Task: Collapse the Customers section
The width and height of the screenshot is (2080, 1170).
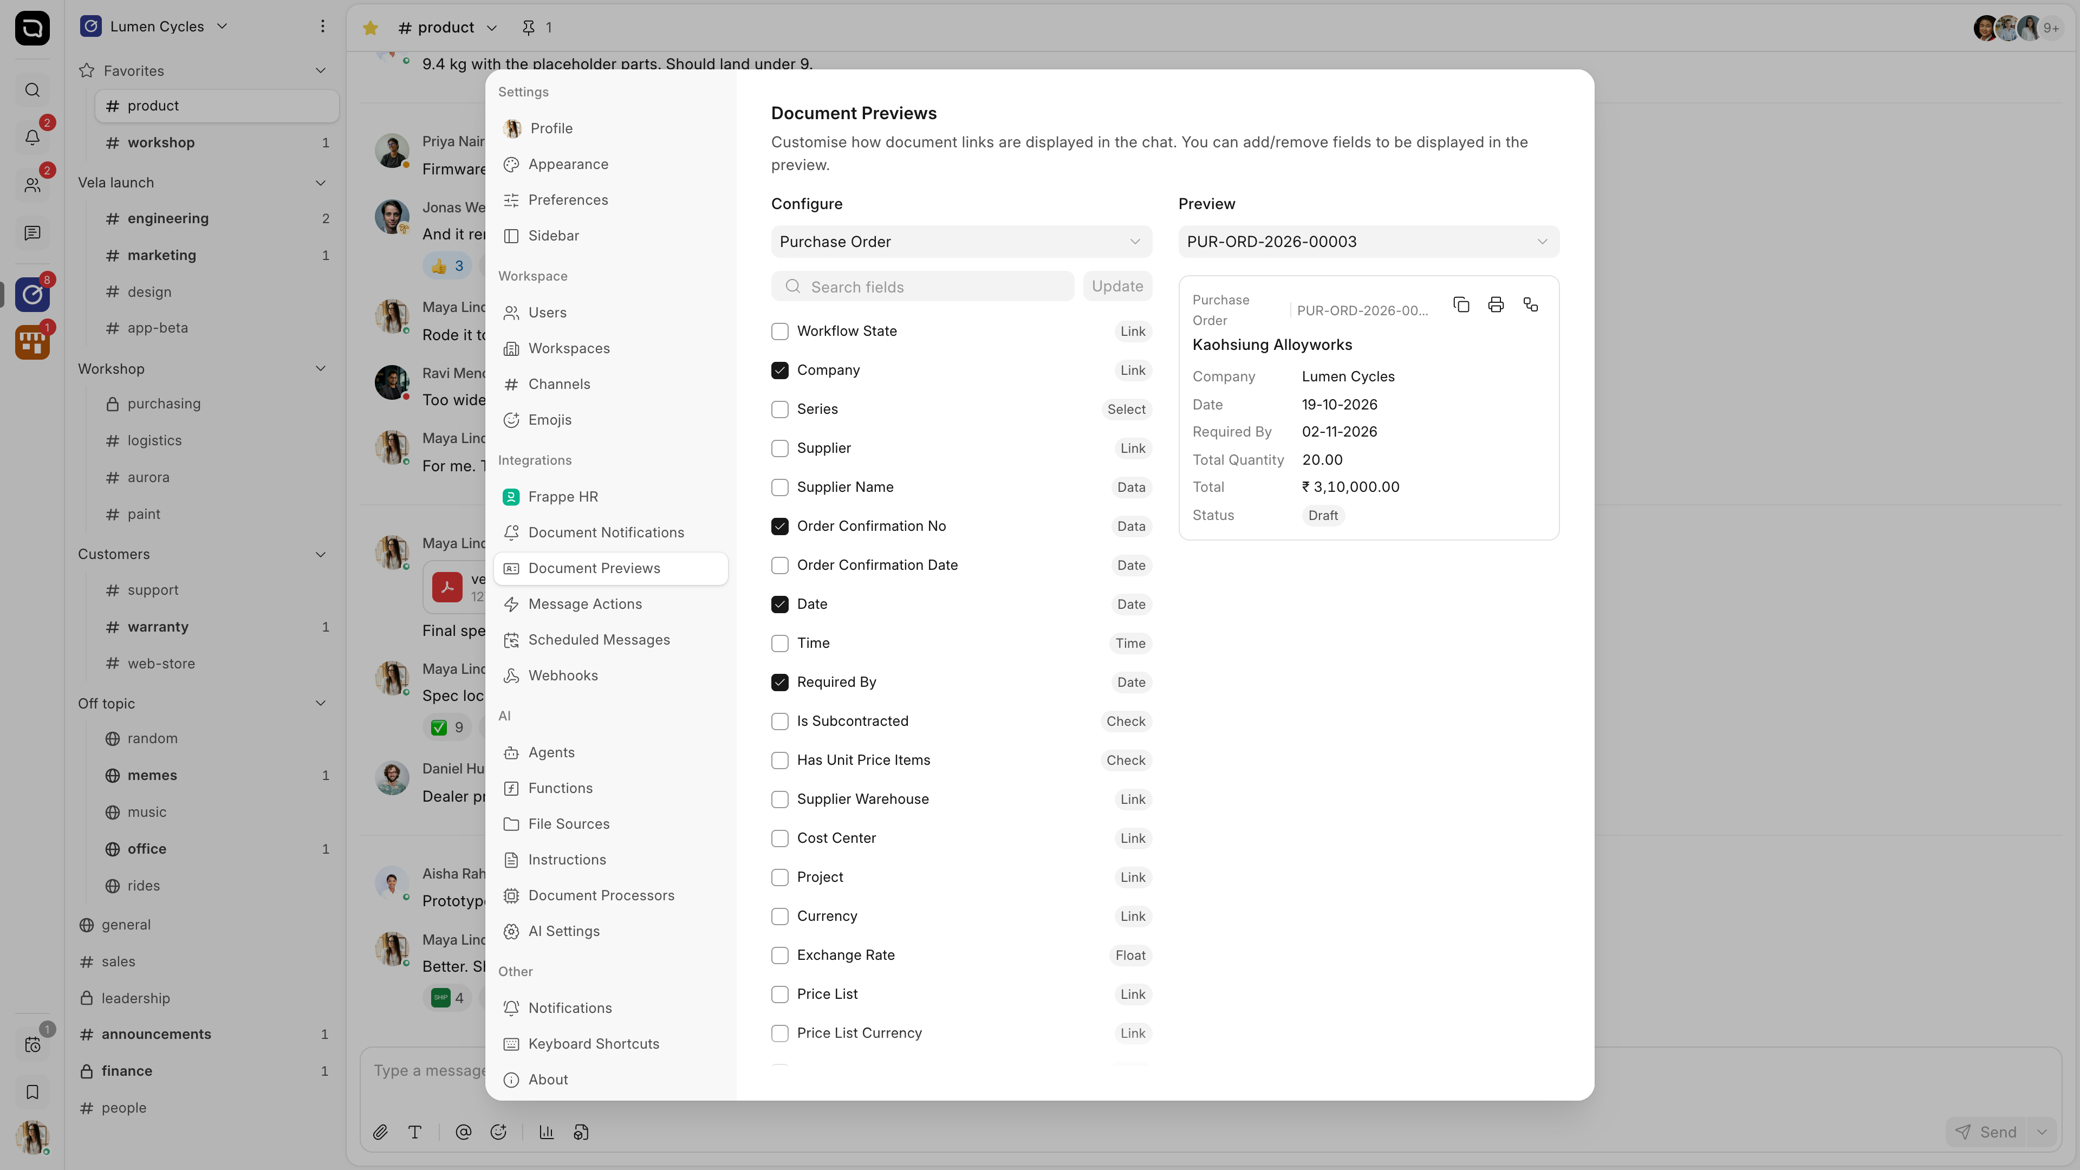Action: pyautogui.click(x=321, y=554)
